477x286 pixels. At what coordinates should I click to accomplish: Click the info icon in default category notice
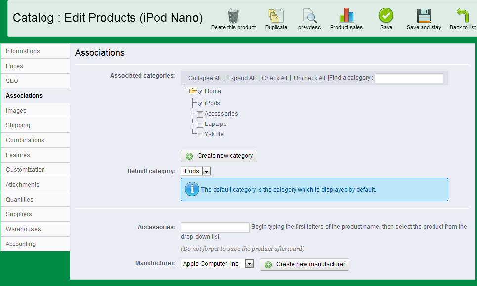[191, 189]
